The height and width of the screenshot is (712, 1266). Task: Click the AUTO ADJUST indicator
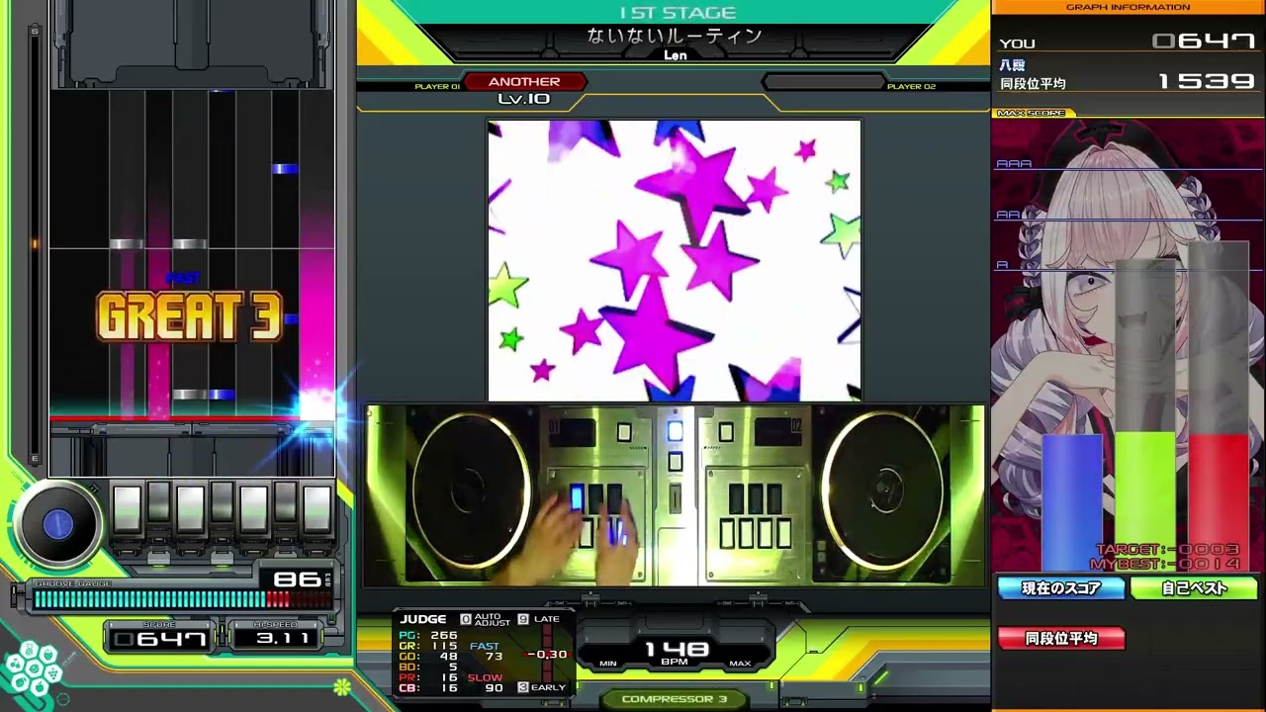coord(486,620)
